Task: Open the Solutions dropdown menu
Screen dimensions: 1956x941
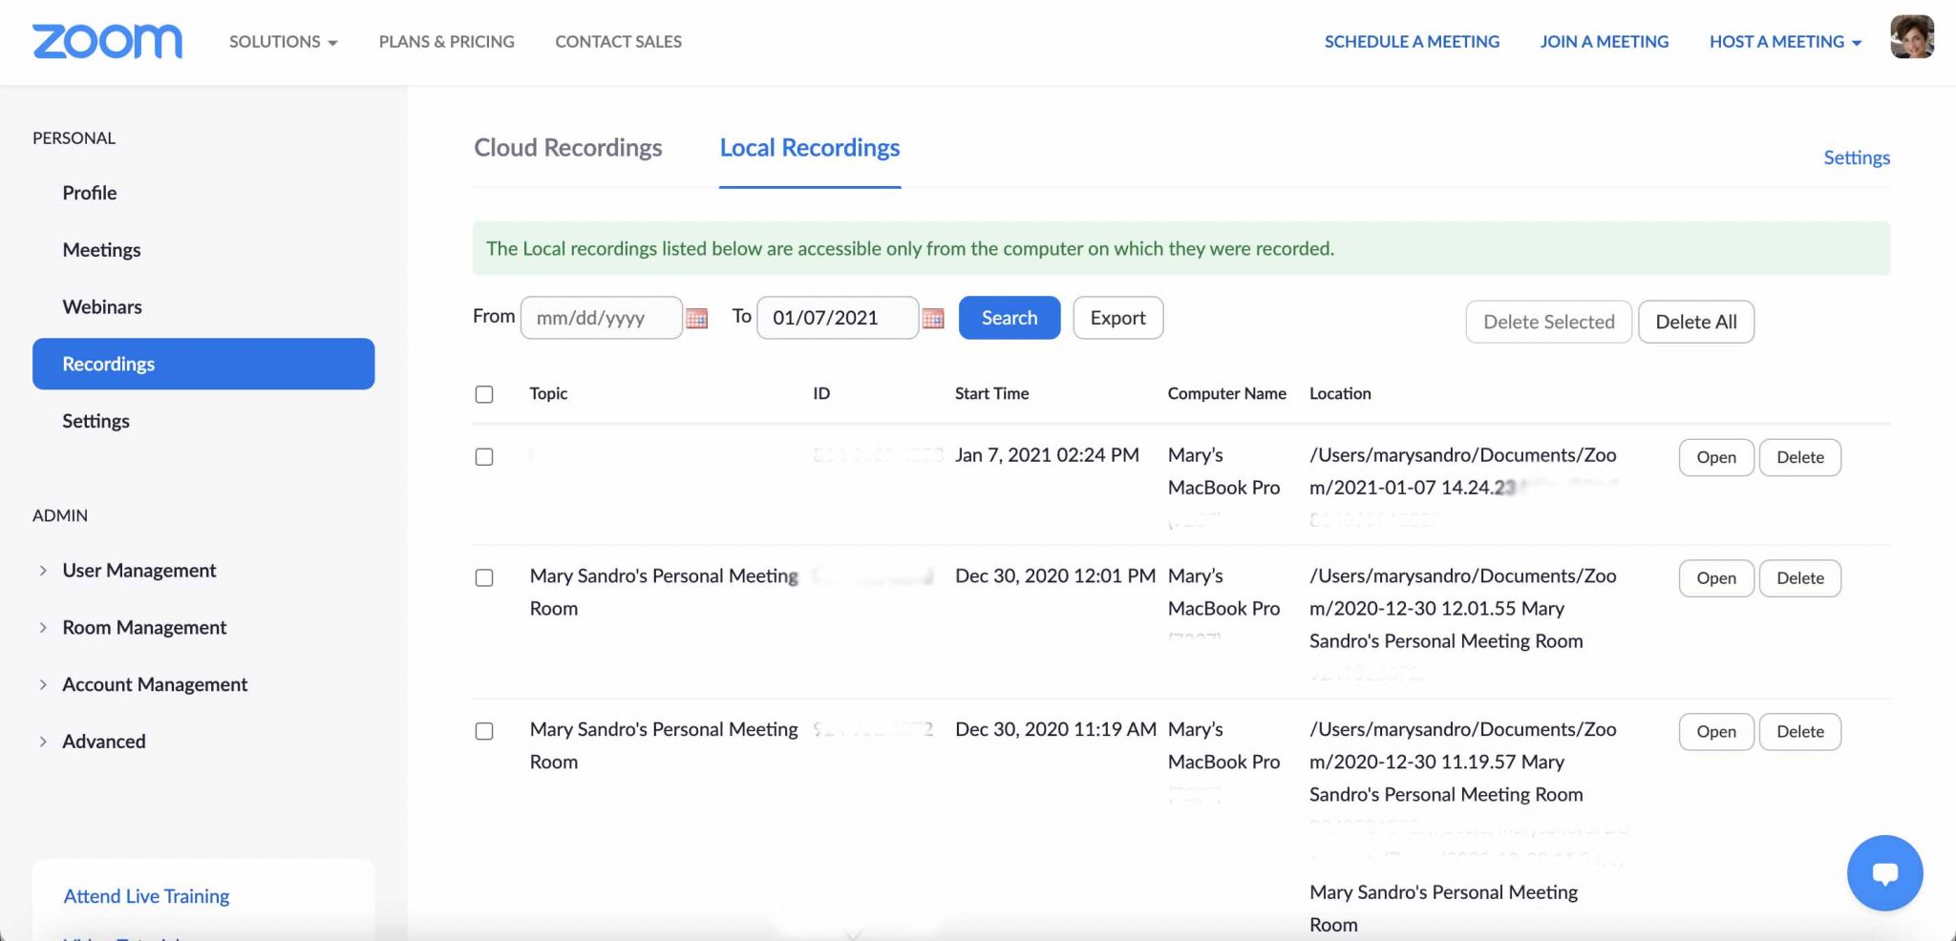Action: (x=283, y=42)
